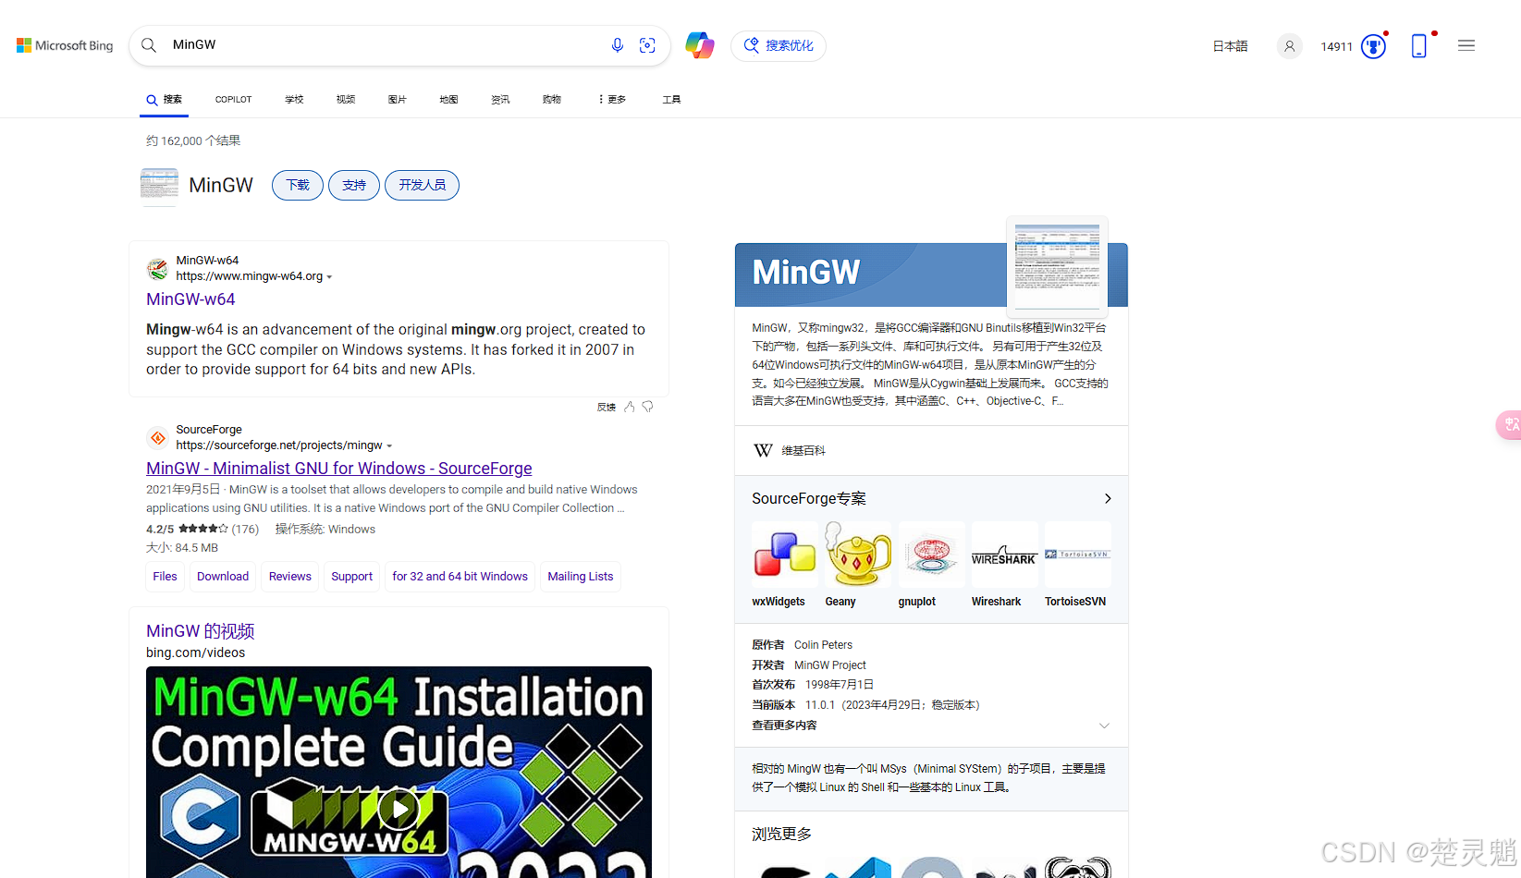1521x878 pixels.
Task: Open the Mailing Lists sublink
Action: [x=581, y=577]
